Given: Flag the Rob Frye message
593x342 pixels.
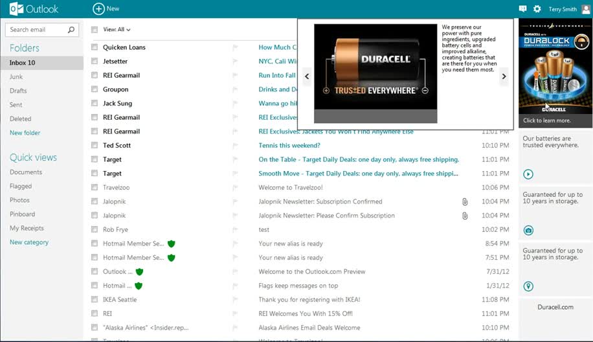Looking at the screenshot, I should coord(235,229).
